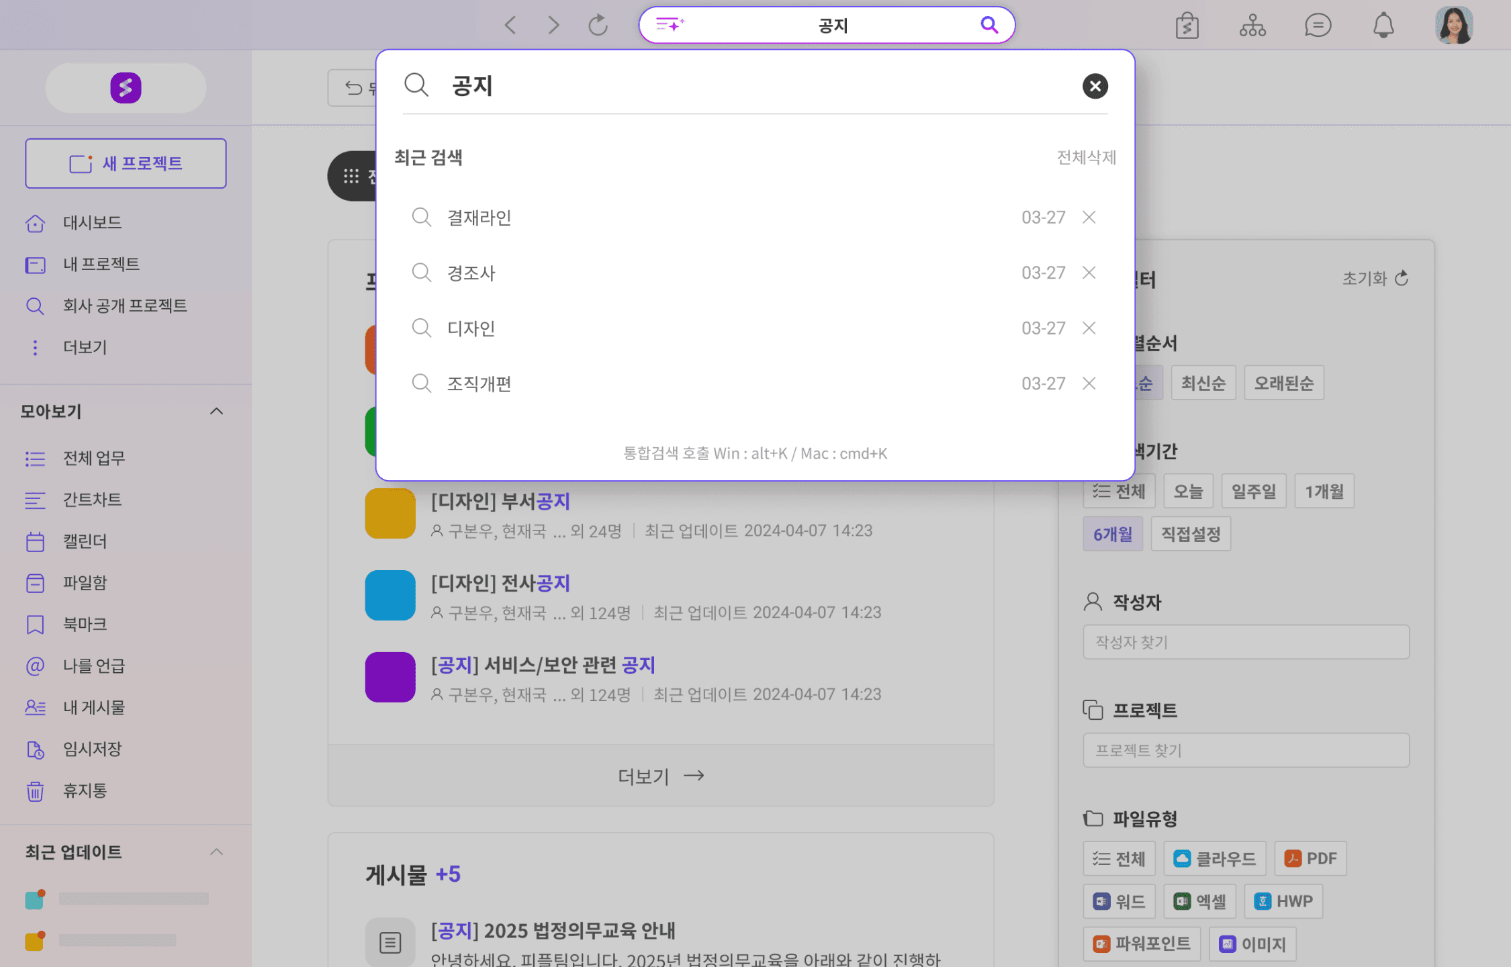Toggle the PDF file type filter
This screenshot has height=967, width=1511.
[1310, 858]
